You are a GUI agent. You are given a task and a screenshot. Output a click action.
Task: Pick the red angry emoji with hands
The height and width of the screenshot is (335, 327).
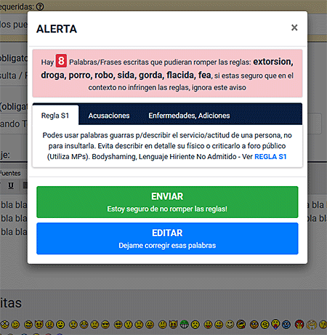pyautogui.click(x=299, y=324)
